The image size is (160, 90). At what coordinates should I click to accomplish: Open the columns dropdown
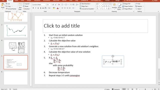pyautogui.click(x=74, y=8)
